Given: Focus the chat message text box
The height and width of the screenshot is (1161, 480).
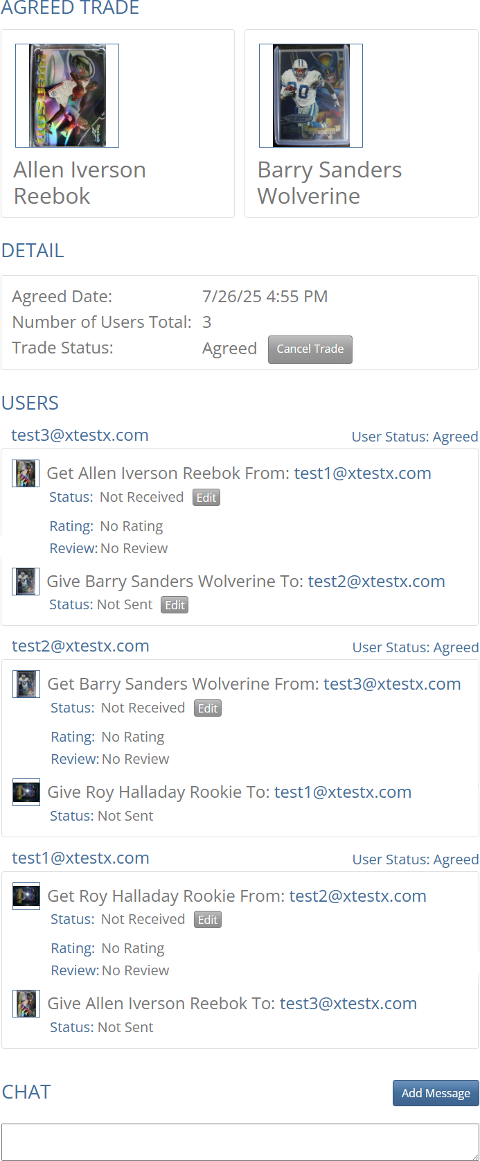Looking at the screenshot, I should pyautogui.click(x=240, y=1142).
